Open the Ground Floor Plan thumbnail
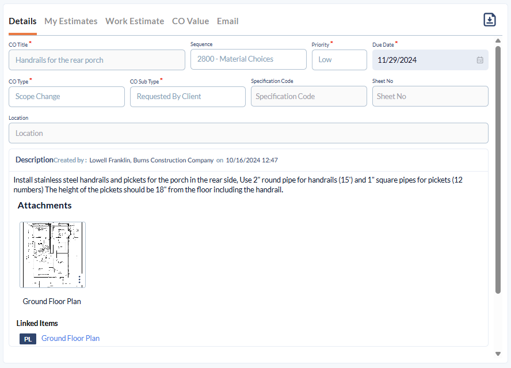 click(x=52, y=255)
